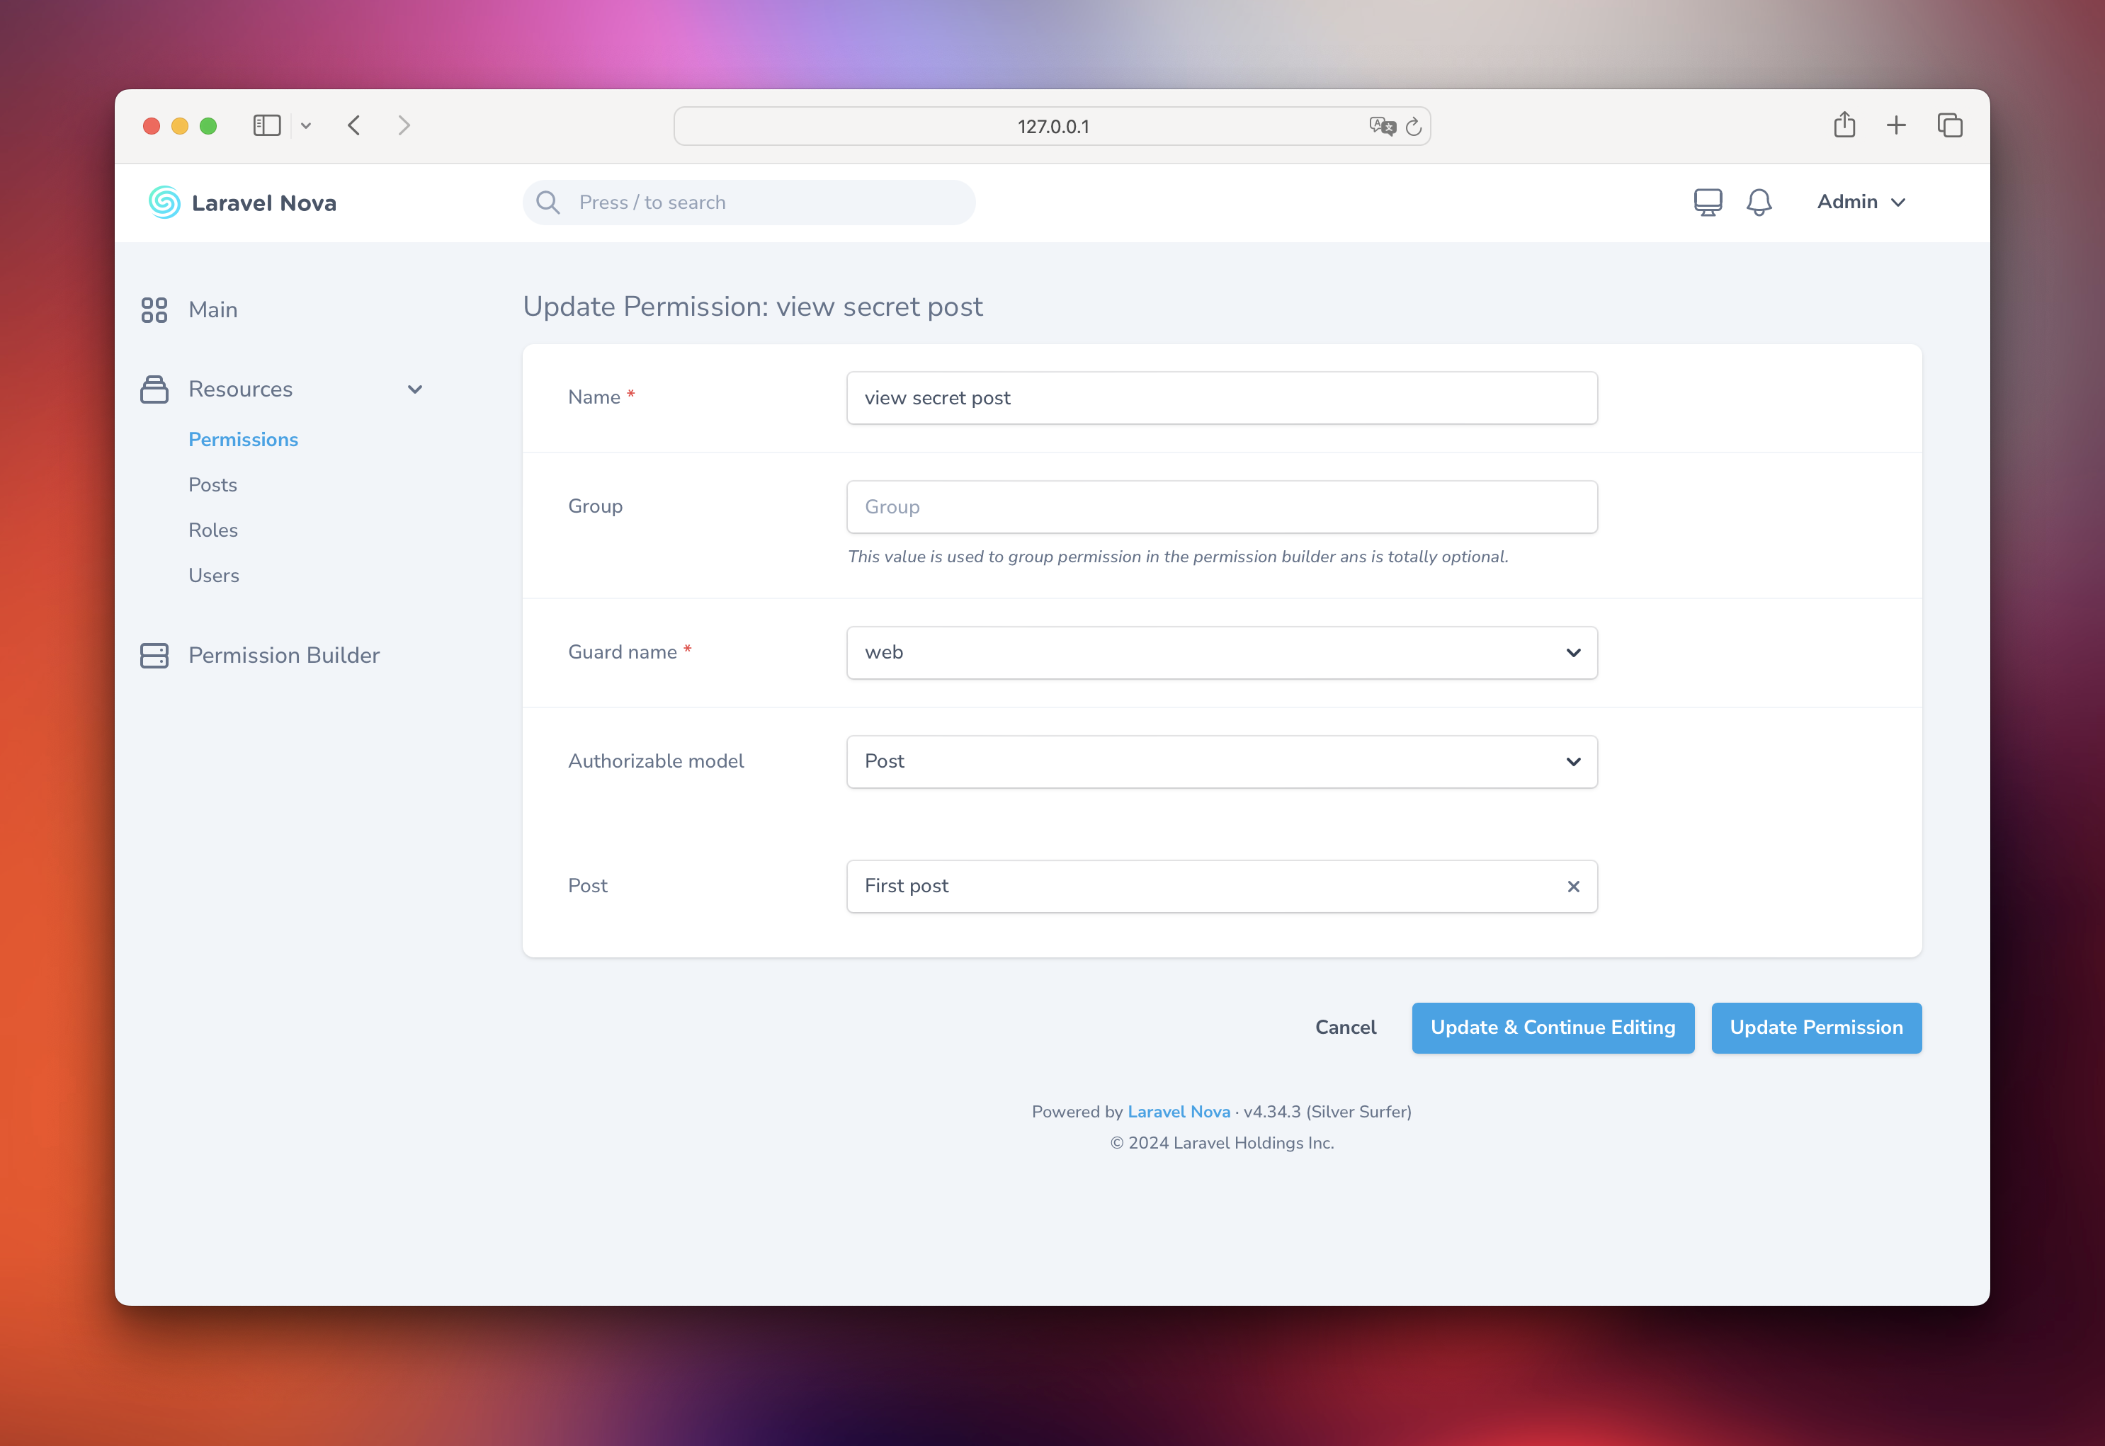Viewport: 2105px width, 1446px height.
Task: Click the Group help text
Action: tap(1178, 557)
